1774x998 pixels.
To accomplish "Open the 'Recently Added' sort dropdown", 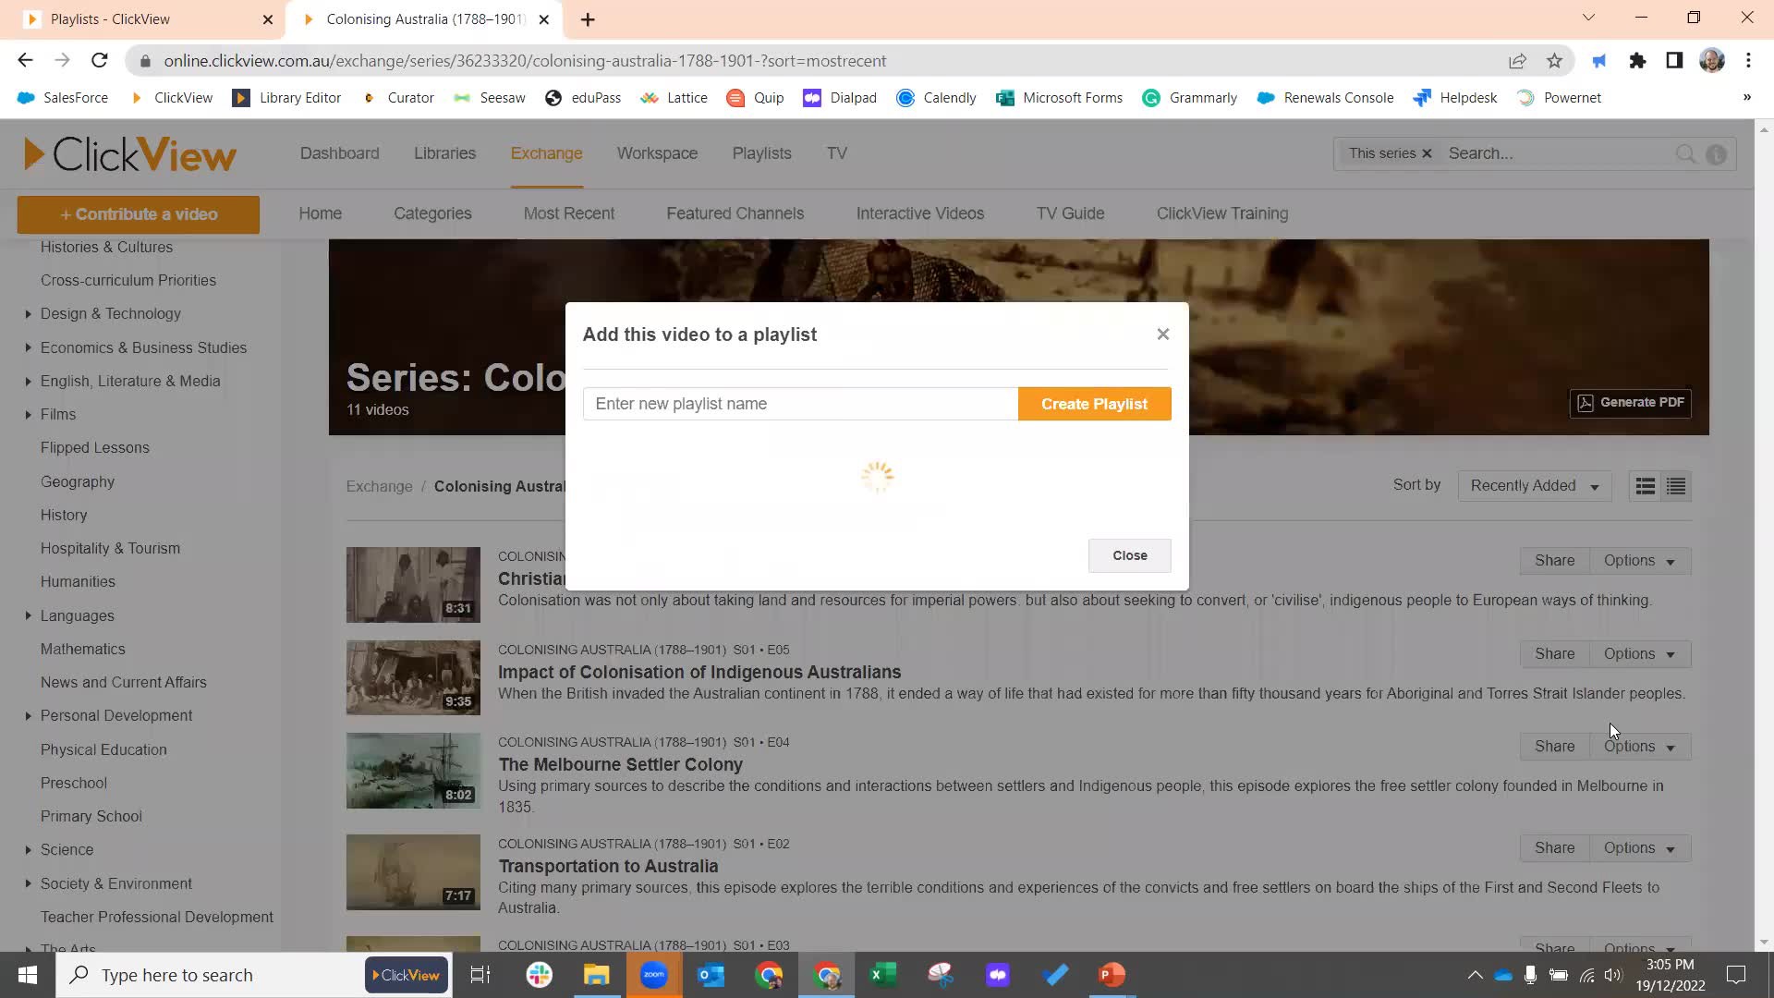I will click(x=1533, y=485).
